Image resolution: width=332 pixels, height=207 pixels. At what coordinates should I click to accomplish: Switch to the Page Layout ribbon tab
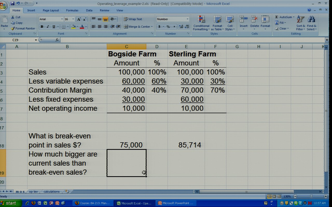[51, 10]
